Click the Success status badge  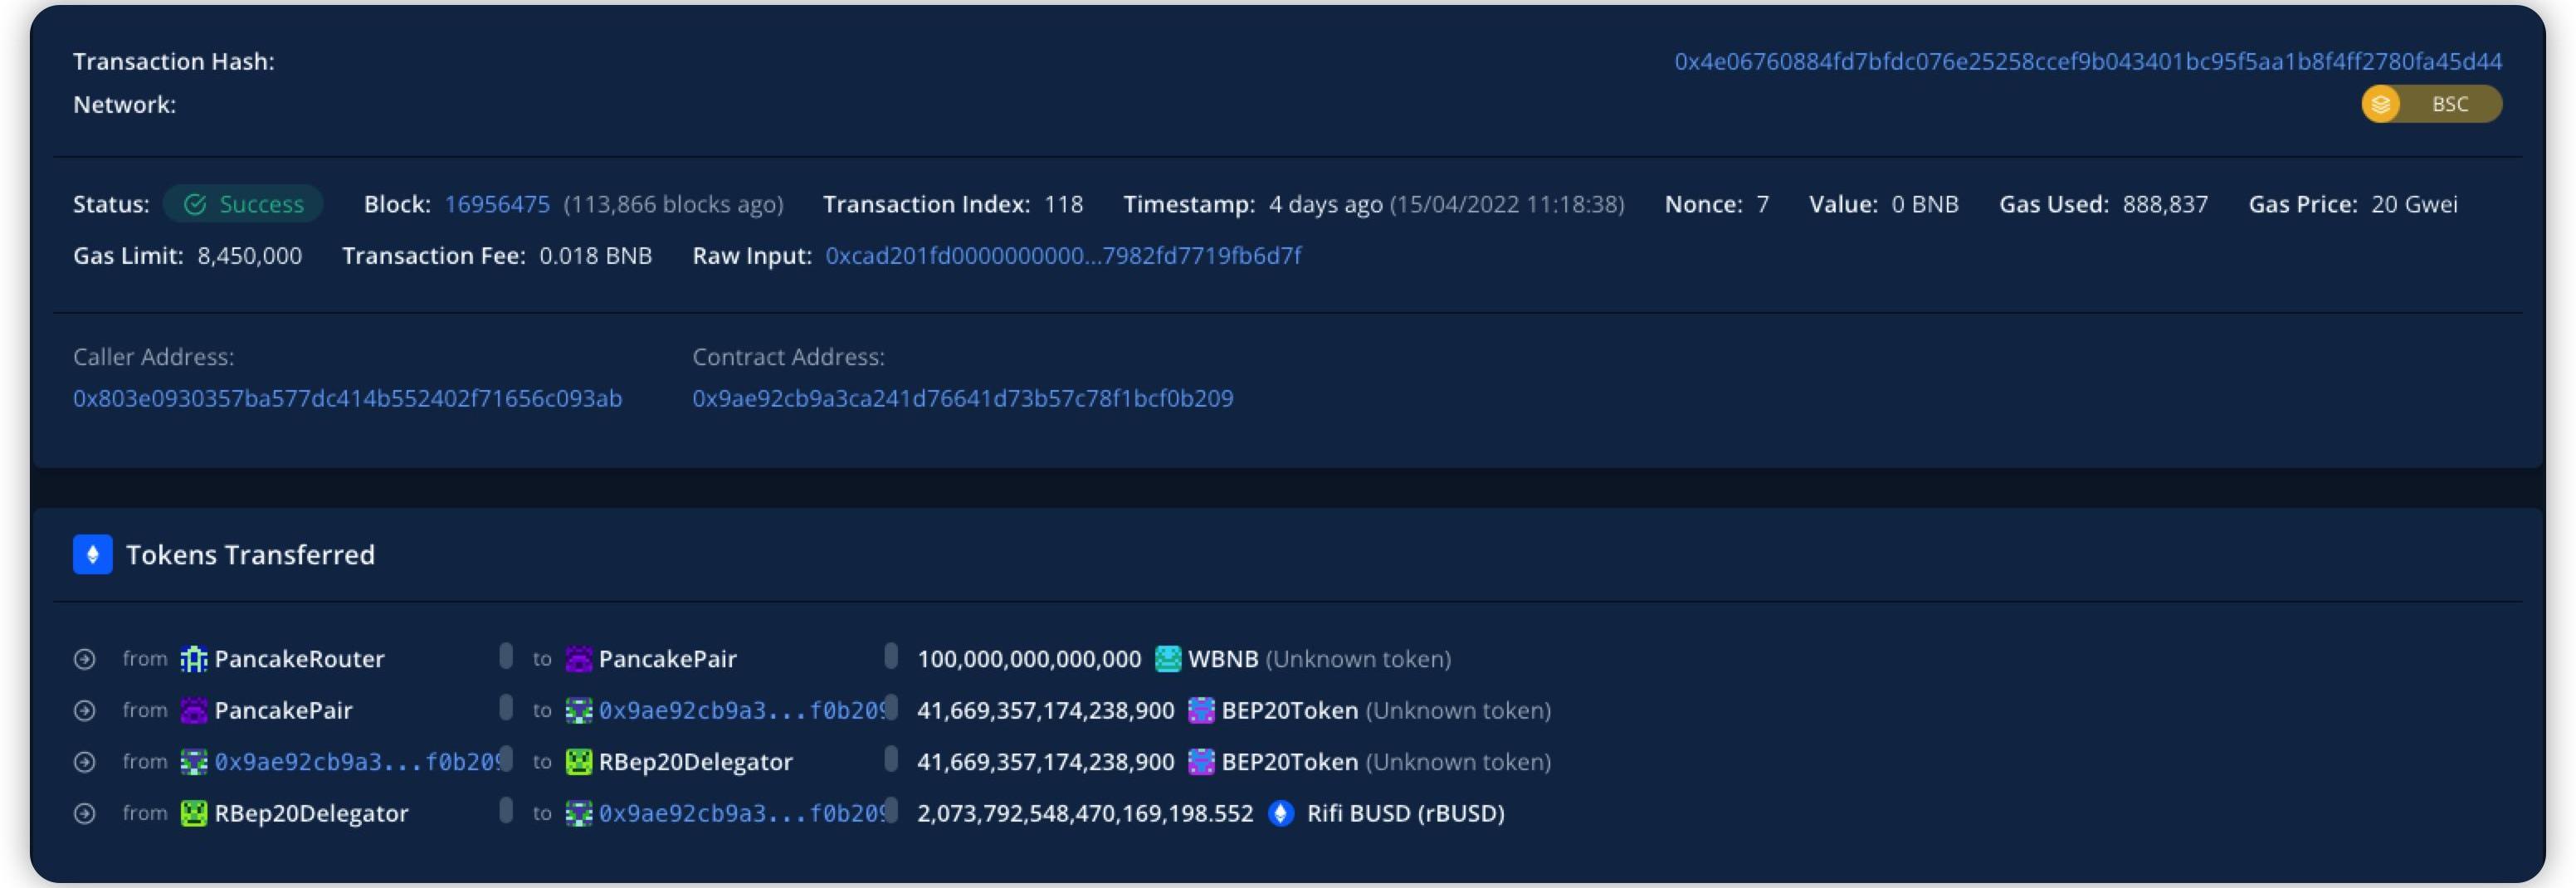[243, 204]
